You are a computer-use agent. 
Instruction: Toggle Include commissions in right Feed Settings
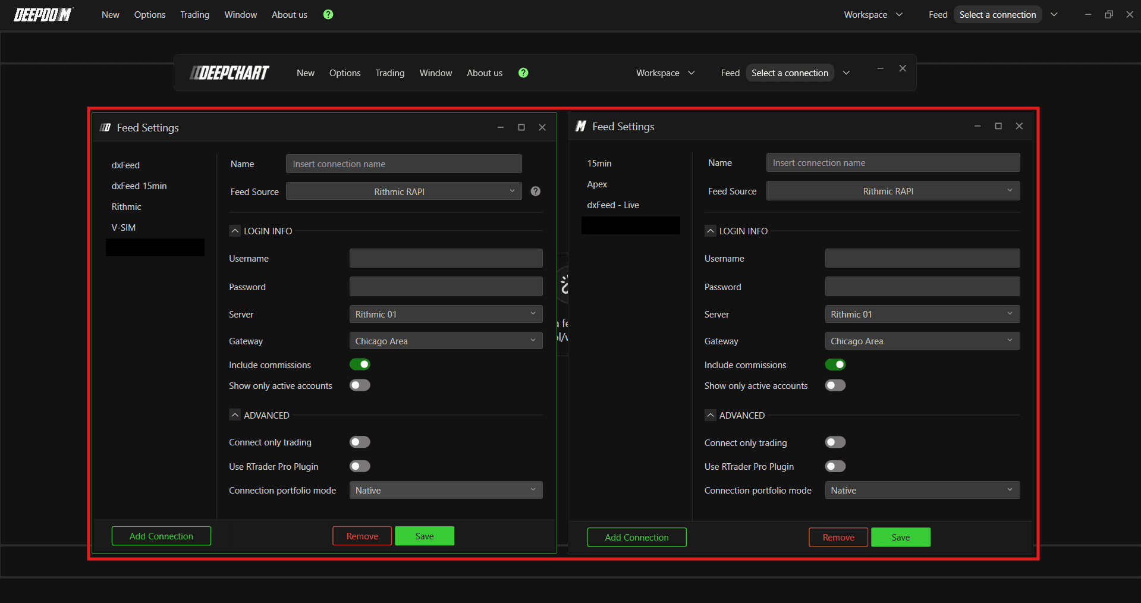point(835,365)
